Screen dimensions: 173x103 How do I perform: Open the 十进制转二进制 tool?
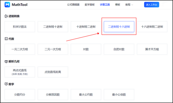point(86,27)
